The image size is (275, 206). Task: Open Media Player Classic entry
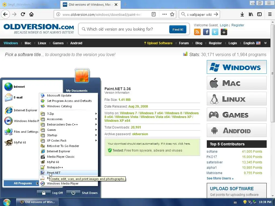click(x=69, y=157)
